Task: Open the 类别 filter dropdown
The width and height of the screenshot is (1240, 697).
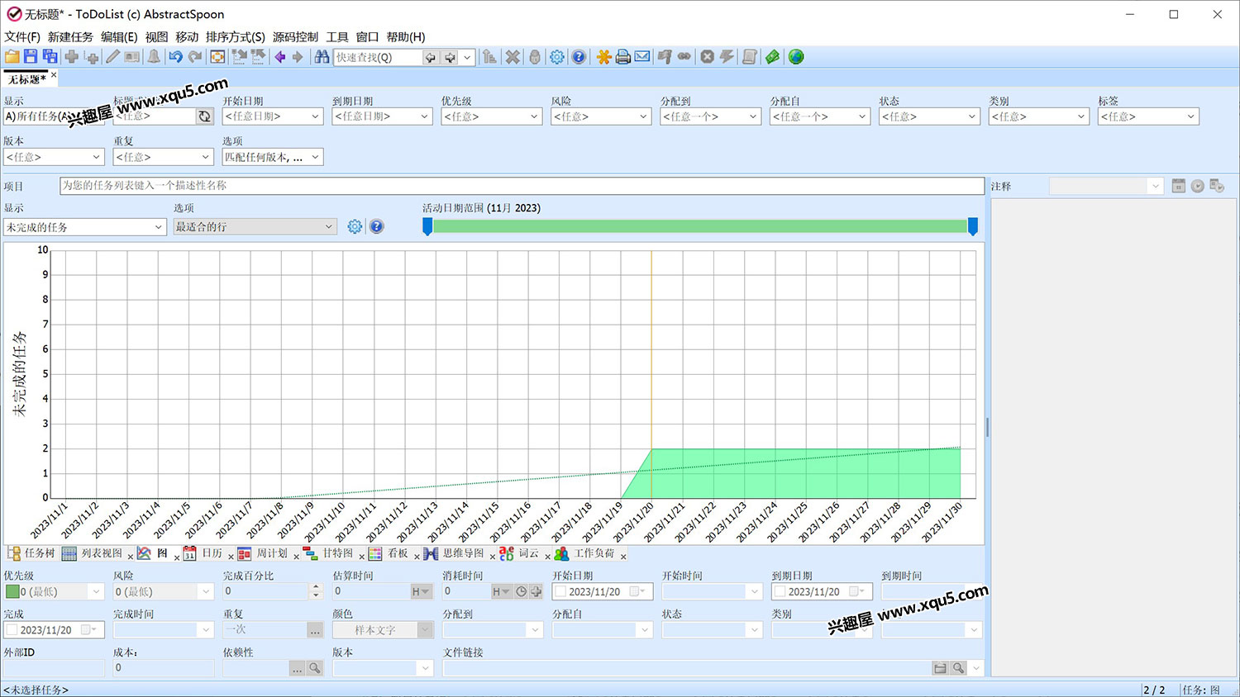Action: pyautogui.click(x=1080, y=116)
